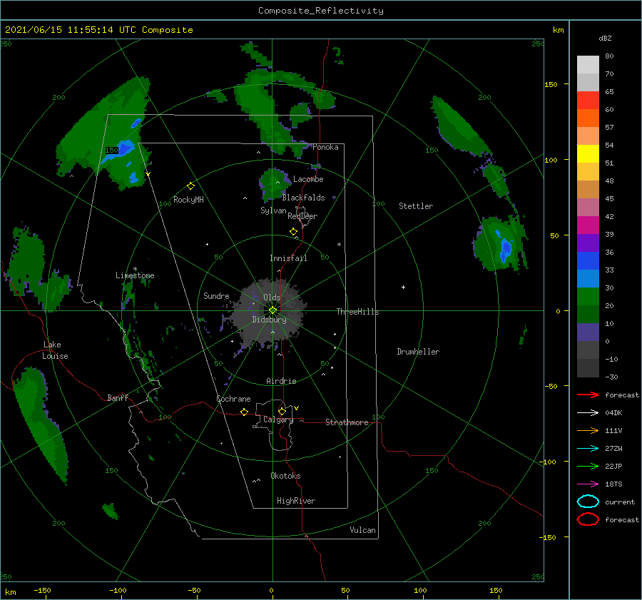Screen dimensions: 642x600
Task: Click the magenta 39-42 dBZ swatch
Action: (588, 225)
